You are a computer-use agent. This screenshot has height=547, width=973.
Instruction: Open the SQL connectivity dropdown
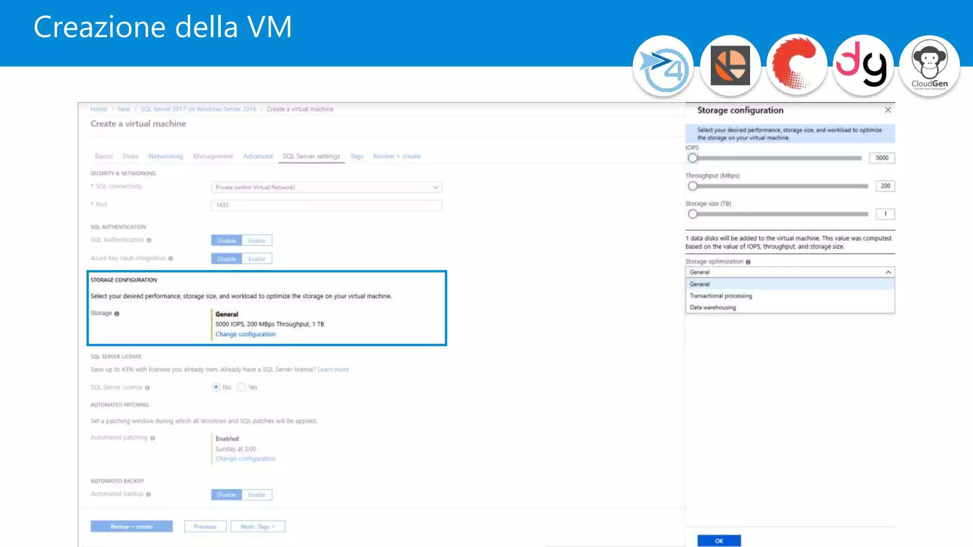tap(326, 188)
